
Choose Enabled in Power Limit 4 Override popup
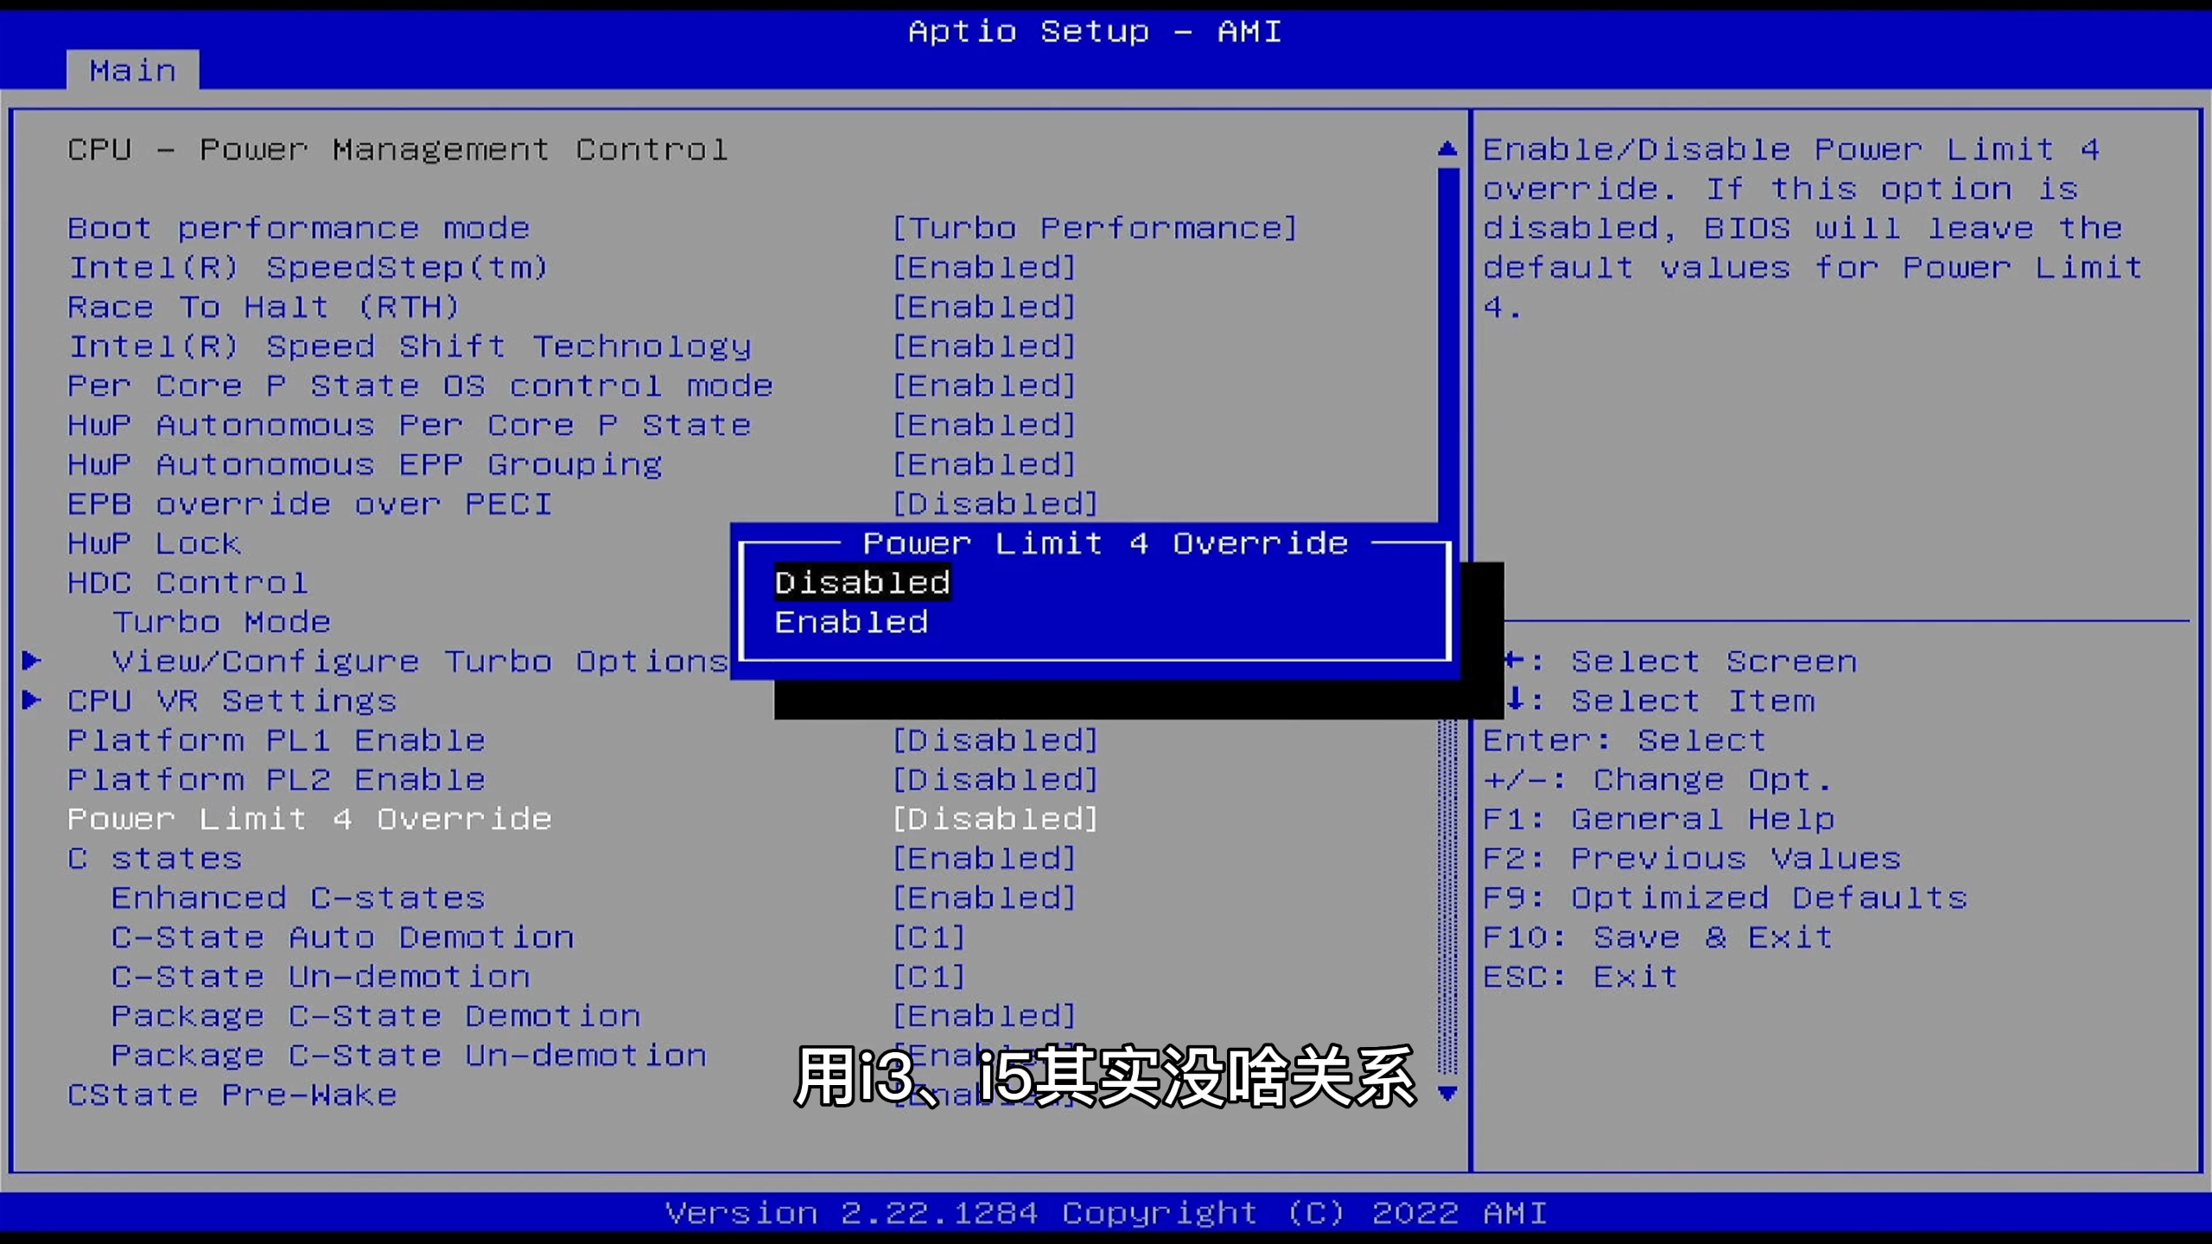851,623
